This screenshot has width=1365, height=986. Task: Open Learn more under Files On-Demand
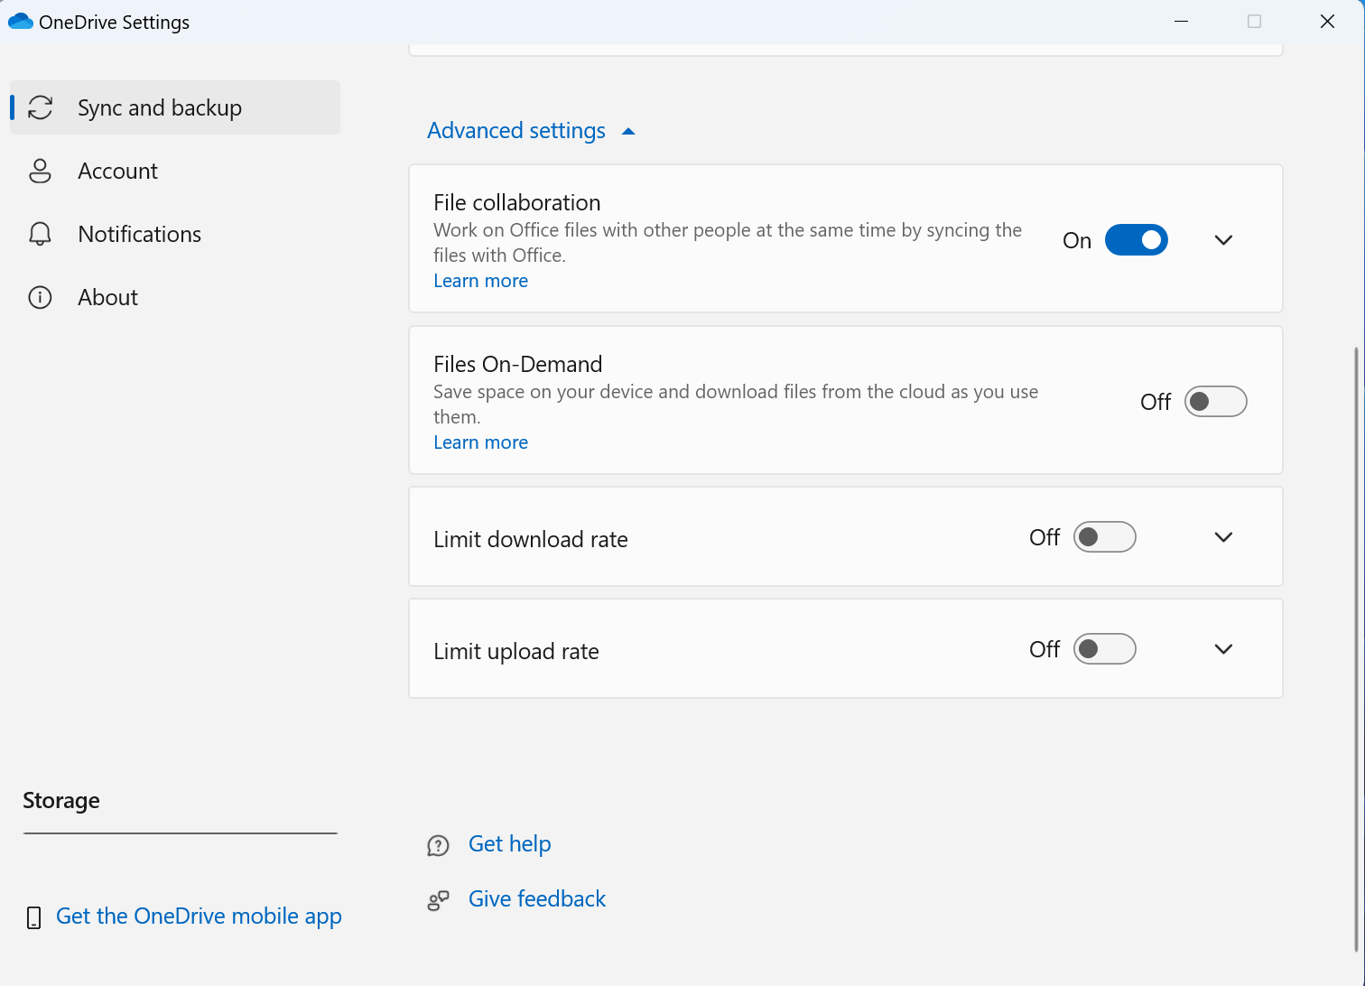(480, 442)
